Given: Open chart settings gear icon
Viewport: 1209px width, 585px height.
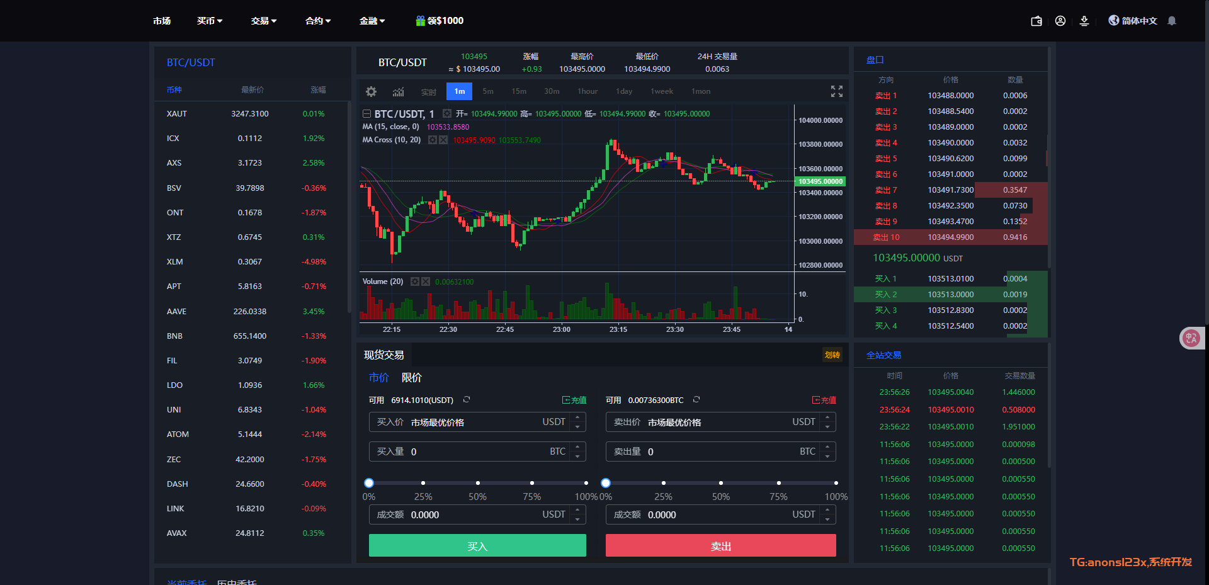Looking at the screenshot, I should [x=371, y=92].
